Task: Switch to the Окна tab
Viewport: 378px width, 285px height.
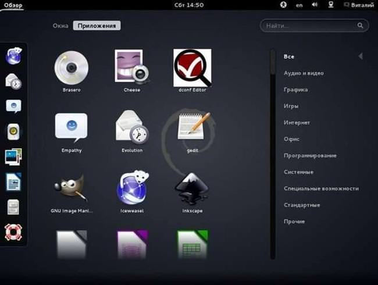Action: coord(60,26)
